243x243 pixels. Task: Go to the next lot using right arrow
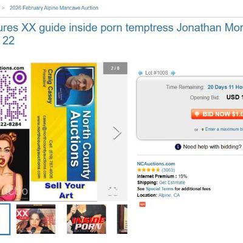(x=173, y=73)
